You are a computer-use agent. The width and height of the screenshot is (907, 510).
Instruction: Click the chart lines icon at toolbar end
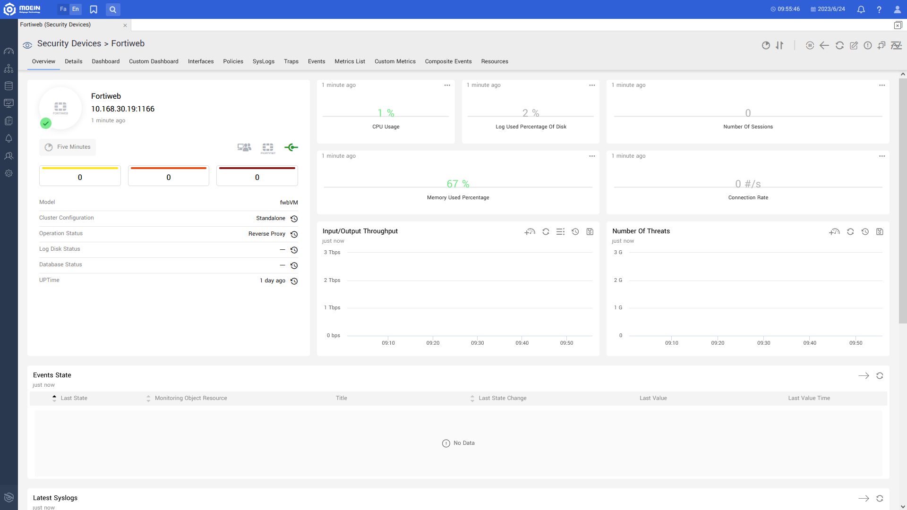[x=896, y=45]
